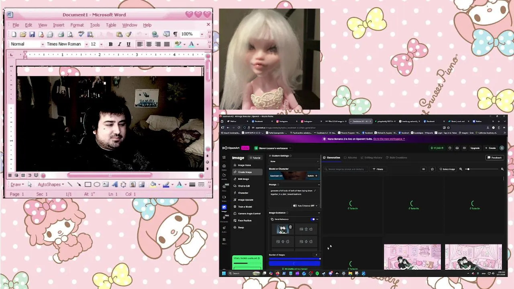Click the Upgrade button in OpenArt
Screen dimensions: 514x289
(x=475, y=148)
